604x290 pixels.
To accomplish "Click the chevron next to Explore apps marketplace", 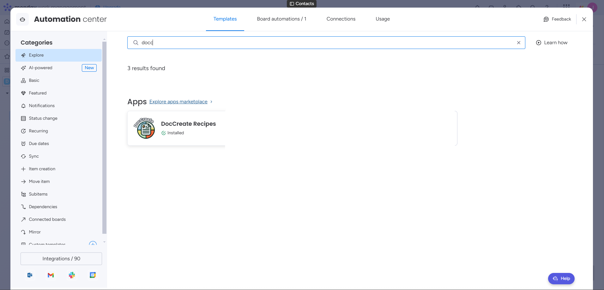I will point(211,102).
